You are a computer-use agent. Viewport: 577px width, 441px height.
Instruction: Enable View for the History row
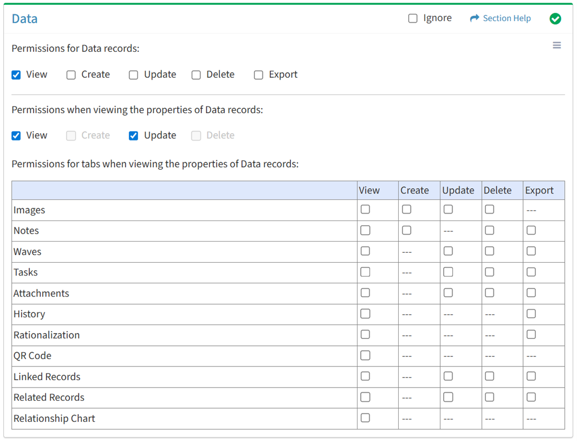pos(365,314)
